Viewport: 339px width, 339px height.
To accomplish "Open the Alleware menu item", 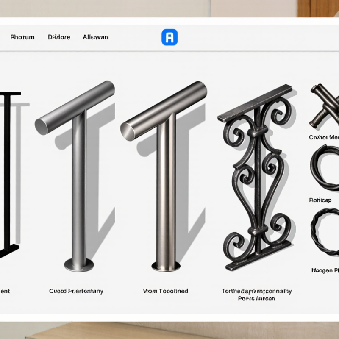I will 96,37.
